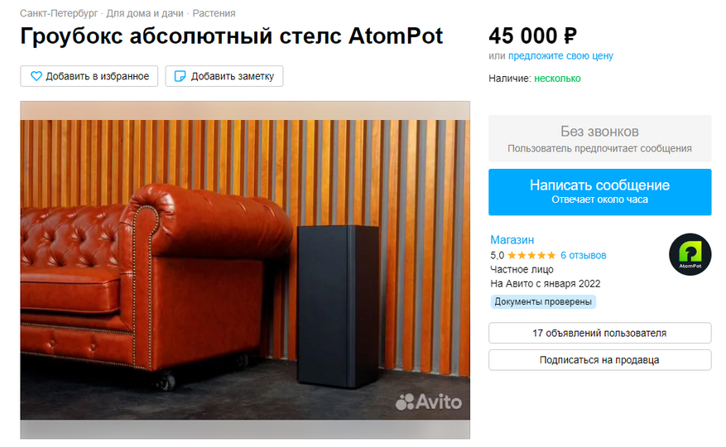This screenshot has width=726, height=447.
Task: Click the Документы проверены badge
Action: (543, 301)
